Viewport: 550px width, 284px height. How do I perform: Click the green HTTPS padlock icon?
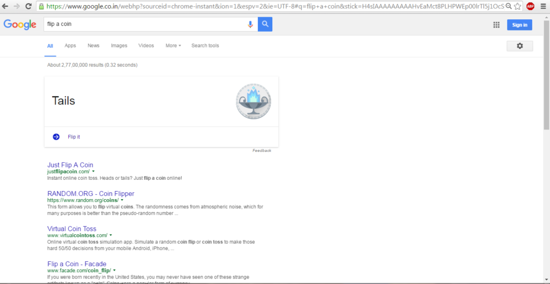click(x=41, y=6)
